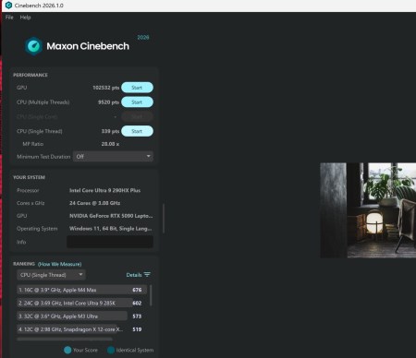
Task: Click the left panel vertical scrollbar
Action: 164,218
